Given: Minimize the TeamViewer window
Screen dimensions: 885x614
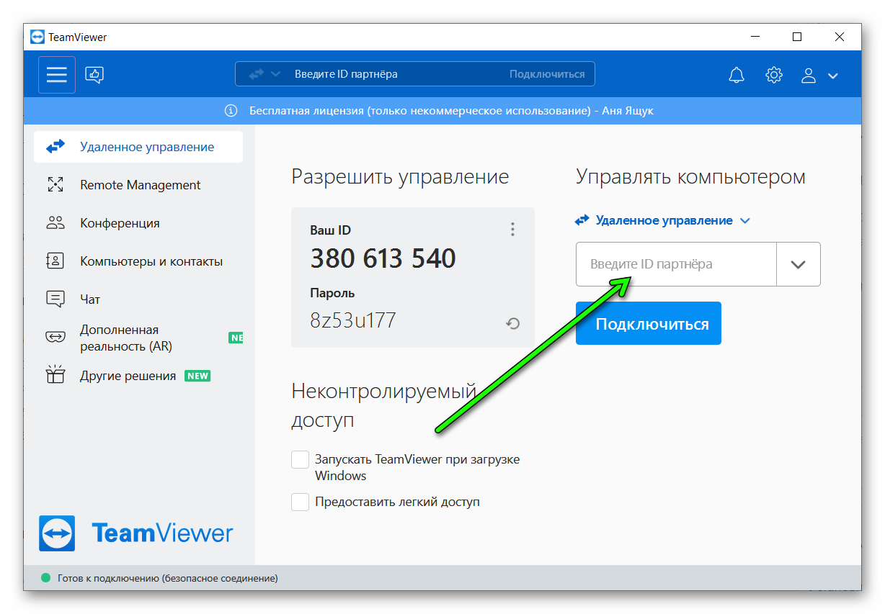Looking at the screenshot, I should tap(755, 37).
